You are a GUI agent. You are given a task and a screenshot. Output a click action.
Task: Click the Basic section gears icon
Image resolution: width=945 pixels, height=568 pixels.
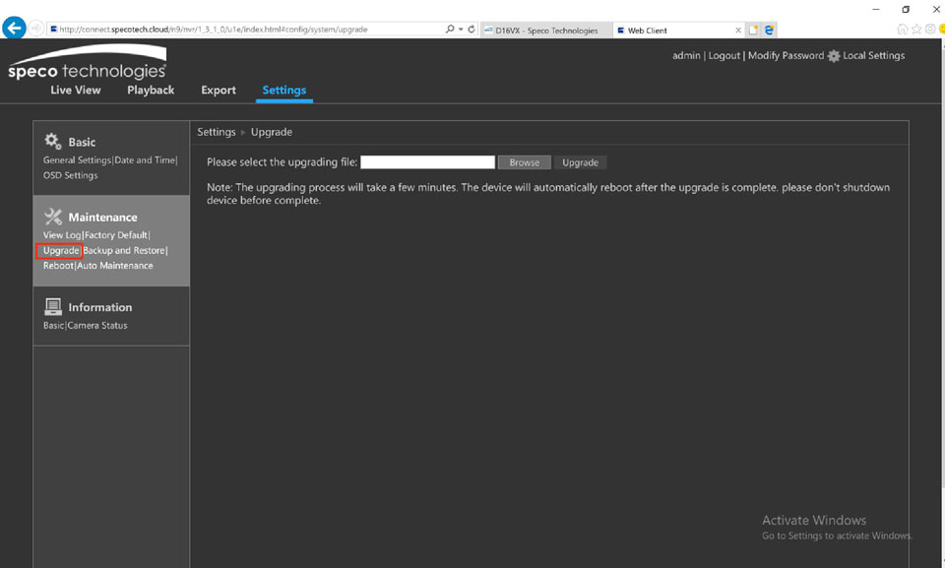click(x=53, y=142)
